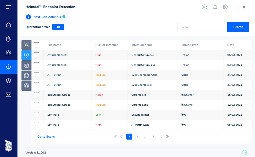Check the GenericSetup.exe row checkbox
Viewport: 255px width, 157px height.
[x=36, y=55]
